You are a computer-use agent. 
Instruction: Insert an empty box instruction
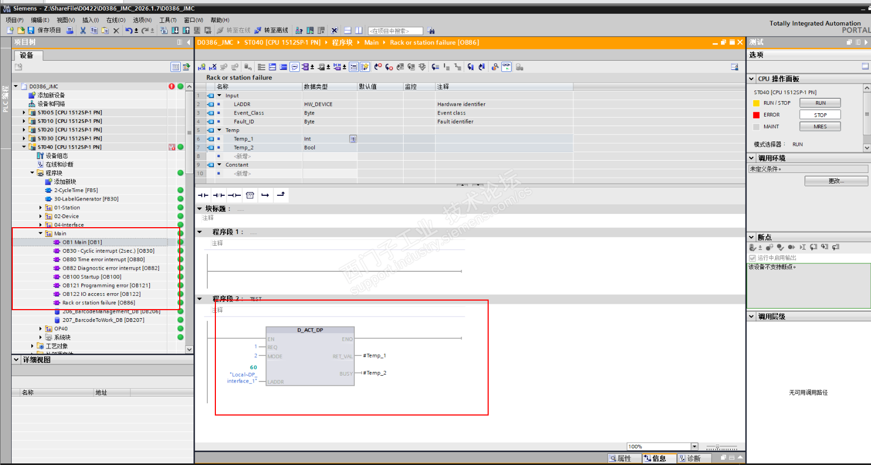click(x=250, y=195)
